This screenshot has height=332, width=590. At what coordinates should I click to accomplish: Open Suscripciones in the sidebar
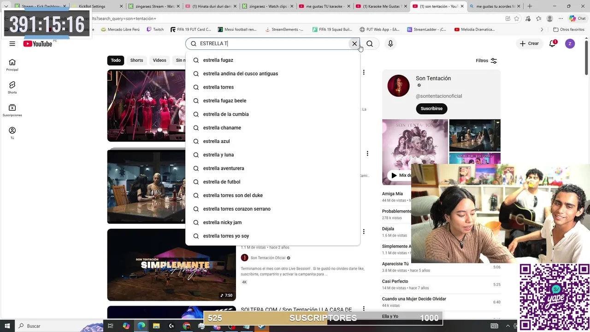coord(12,110)
